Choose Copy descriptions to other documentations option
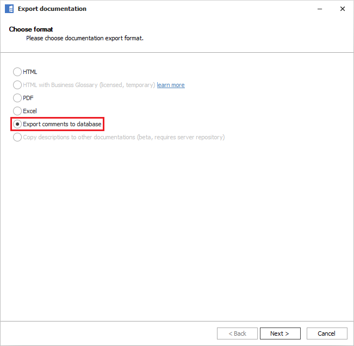The image size is (354, 346). pyautogui.click(x=17, y=137)
